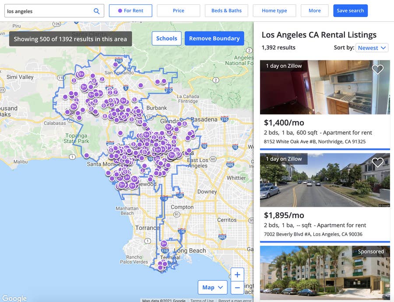Click the Showing 500 of 1392 results banner

70,39
